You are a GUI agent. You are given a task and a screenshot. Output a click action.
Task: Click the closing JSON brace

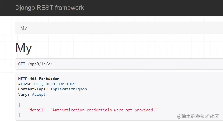coord(19,115)
